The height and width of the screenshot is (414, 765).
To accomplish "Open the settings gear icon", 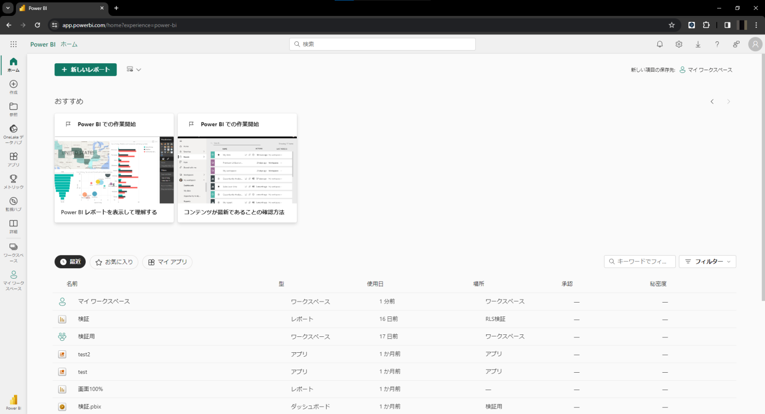I will coord(679,44).
